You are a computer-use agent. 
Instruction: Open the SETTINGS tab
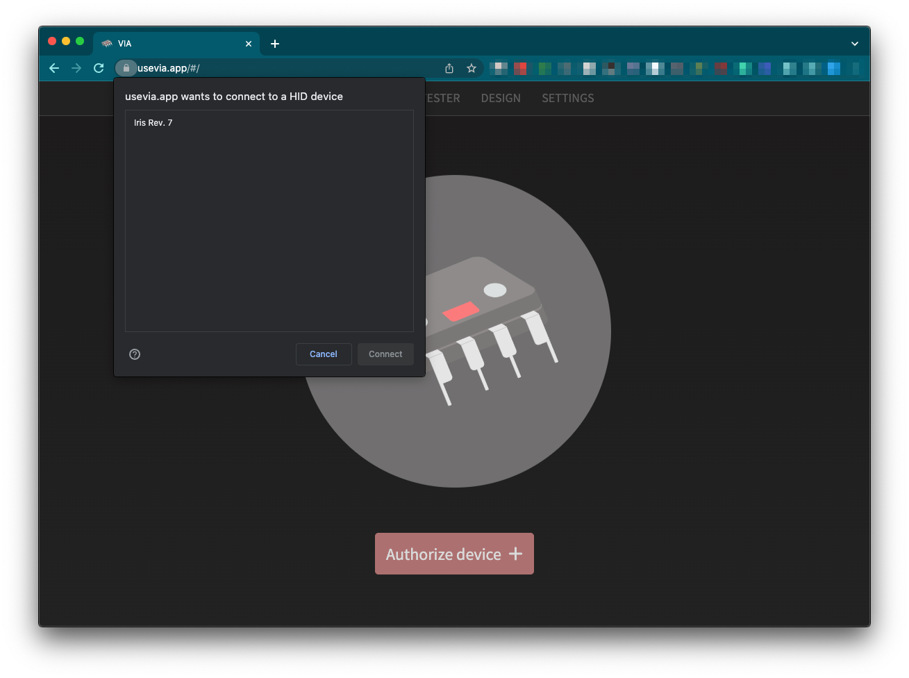[x=567, y=98]
